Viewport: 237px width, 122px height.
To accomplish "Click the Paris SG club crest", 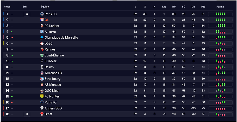I will (x=42, y=14).
